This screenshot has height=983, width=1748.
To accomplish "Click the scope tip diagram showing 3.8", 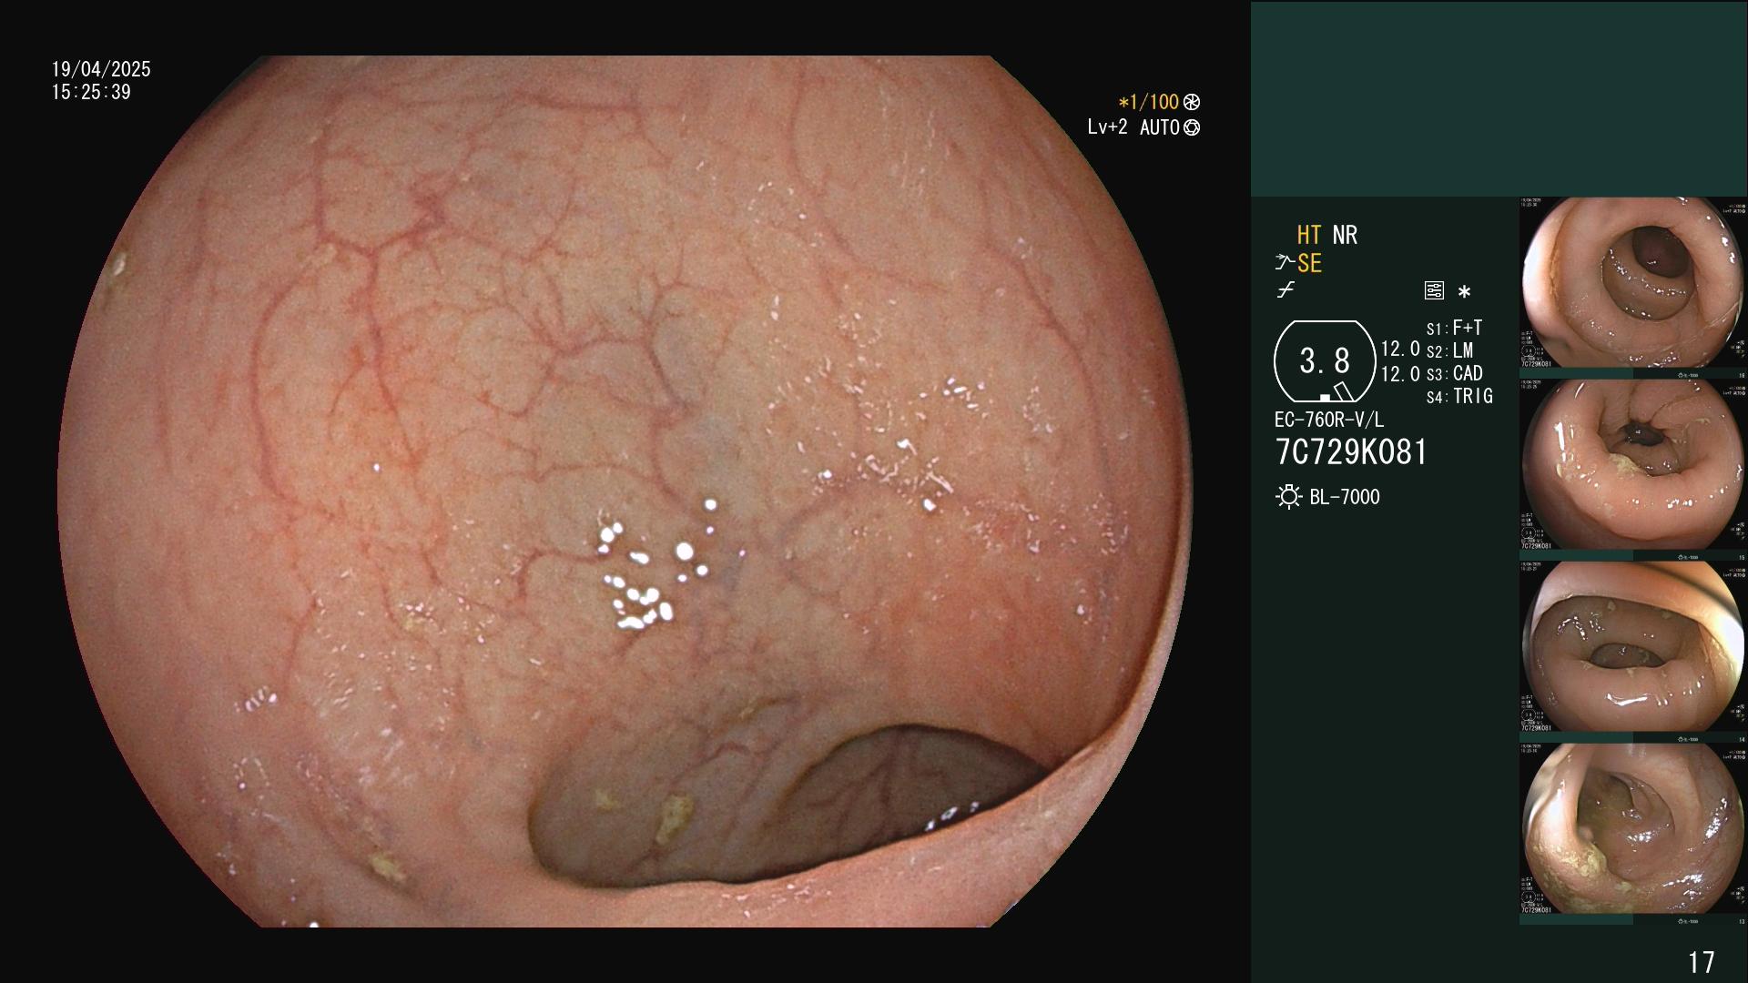I will point(1325,361).
